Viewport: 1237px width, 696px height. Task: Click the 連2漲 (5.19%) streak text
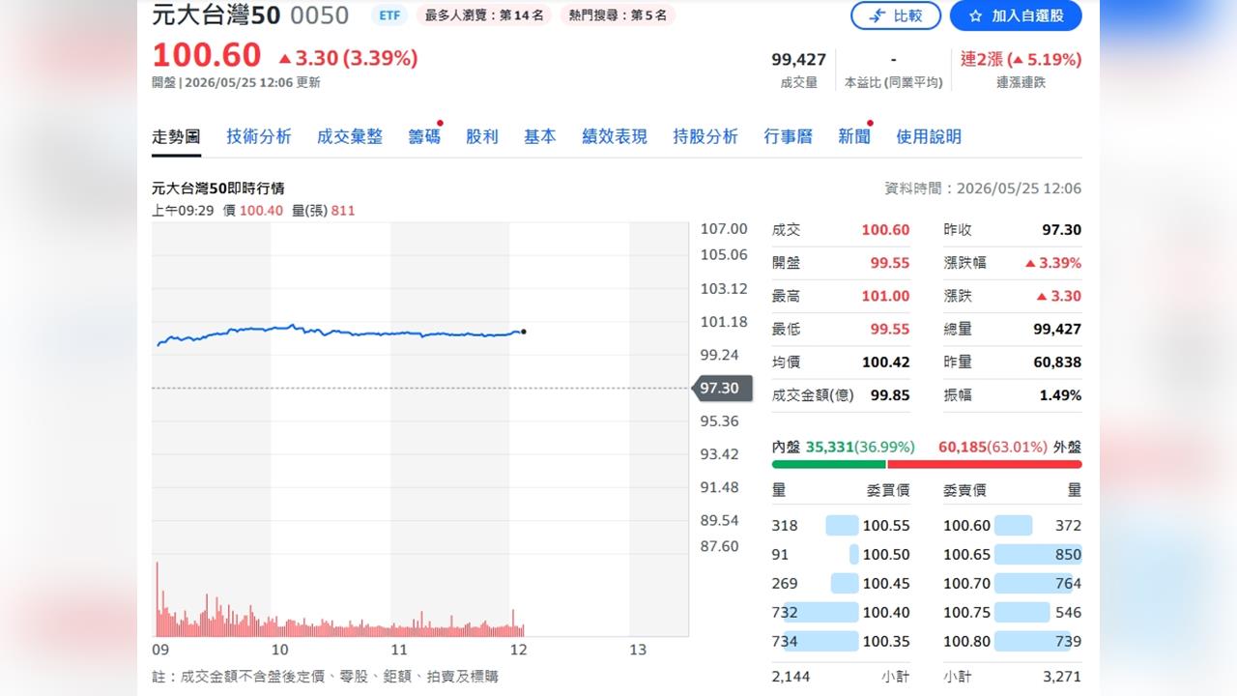pos(1021,59)
